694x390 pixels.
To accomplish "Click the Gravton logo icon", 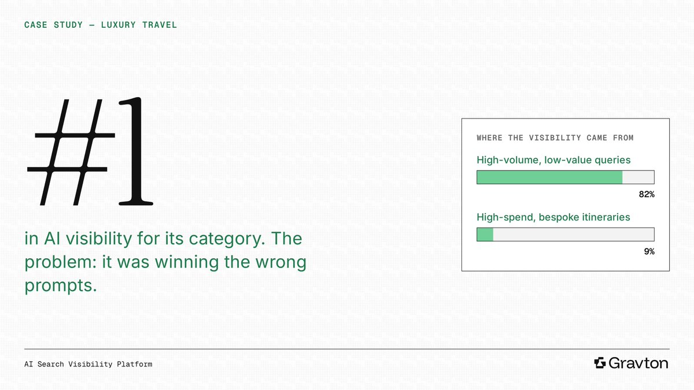I will pyautogui.click(x=600, y=363).
